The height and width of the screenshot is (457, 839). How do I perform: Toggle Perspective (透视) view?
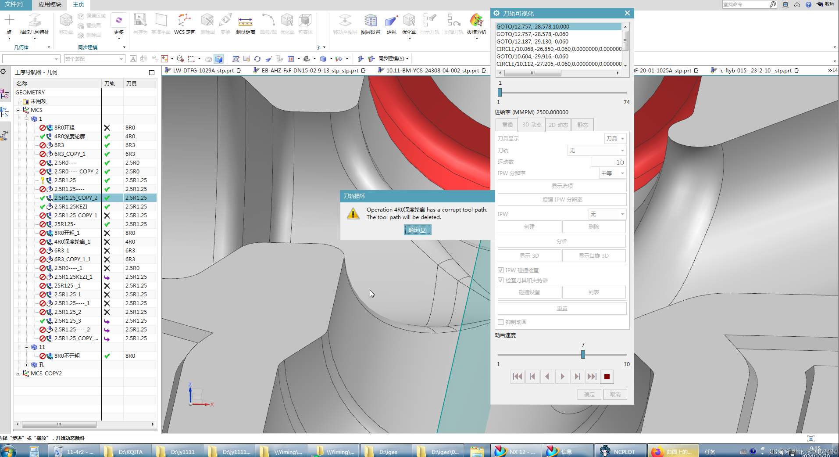point(391,25)
